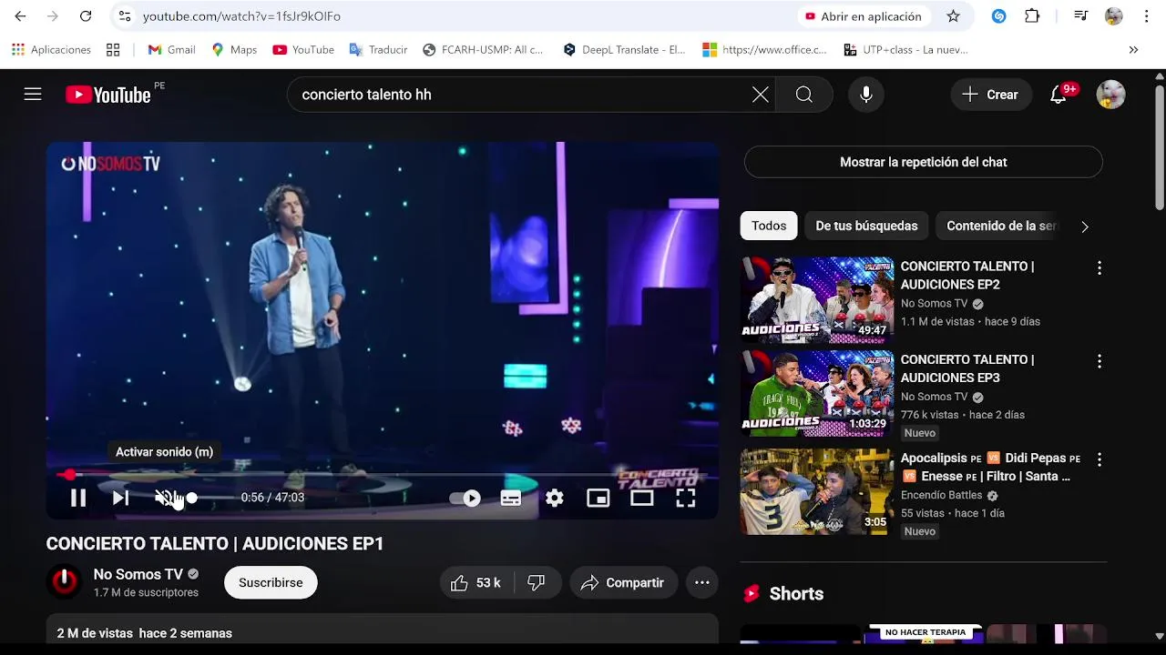Open UTP+class bookmark
This screenshot has width=1166, height=655.
[905, 50]
